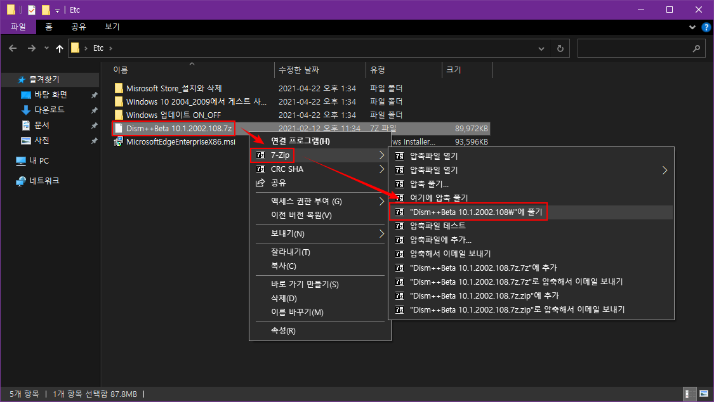Choose 바로 가기 만들기(S)
714x402 pixels.
(x=320, y=284)
